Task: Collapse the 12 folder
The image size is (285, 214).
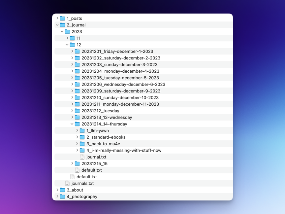Action: point(67,45)
